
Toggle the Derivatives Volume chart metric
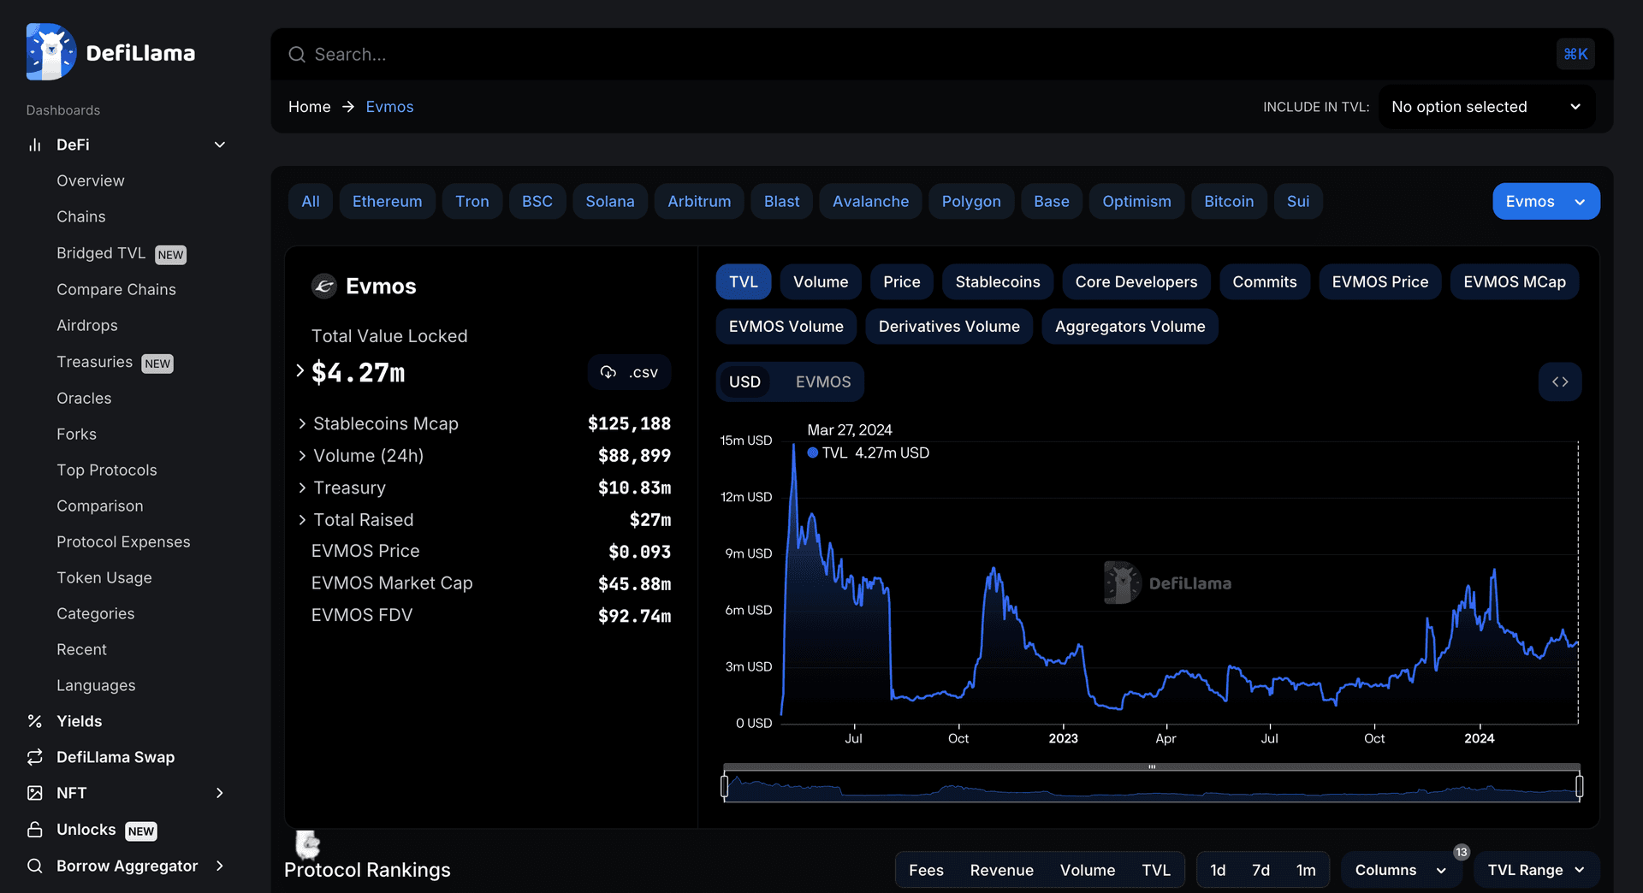pyautogui.click(x=949, y=327)
